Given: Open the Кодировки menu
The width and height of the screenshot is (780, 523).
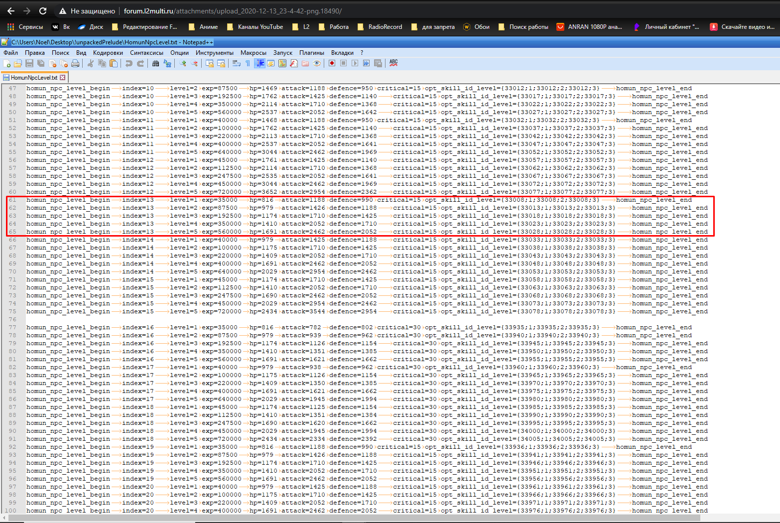Looking at the screenshot, I should pyautogui.click(x=108, y=52).
